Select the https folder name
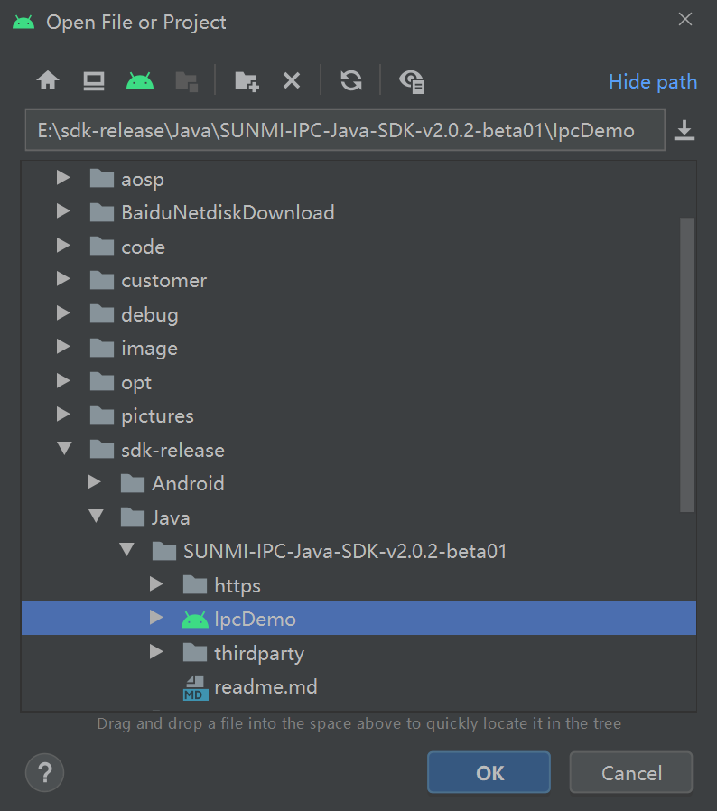The width and height of the screenshot is (717, 811). (237, 586)
